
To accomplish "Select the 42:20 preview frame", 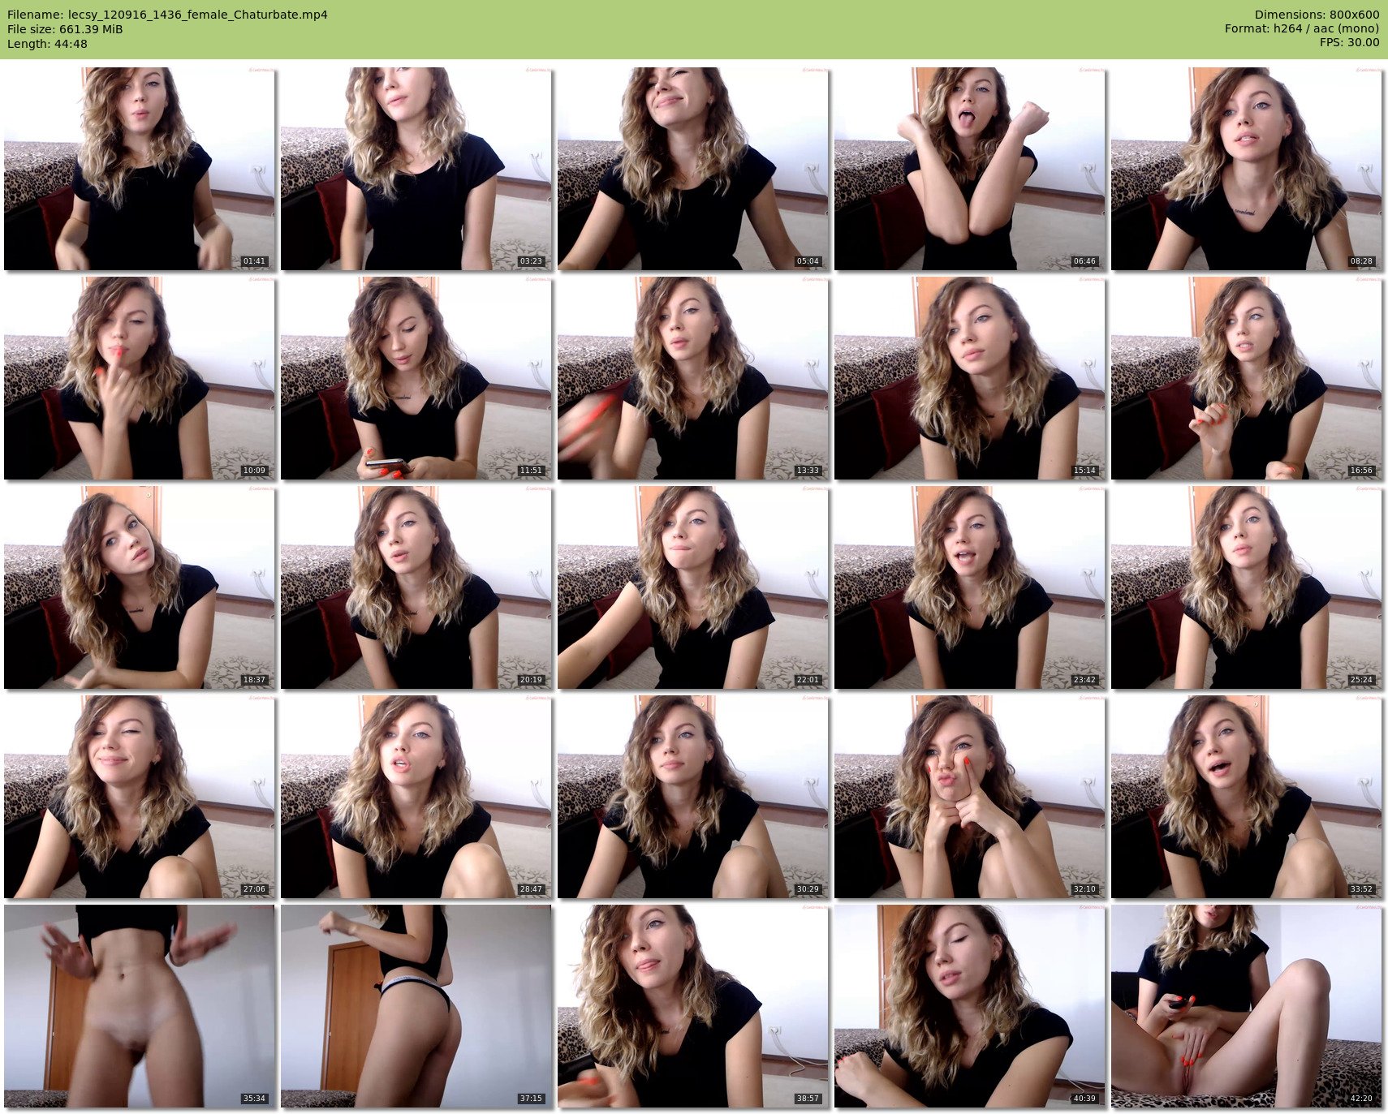I will pyautogui.click(x=1247, y=1006).
